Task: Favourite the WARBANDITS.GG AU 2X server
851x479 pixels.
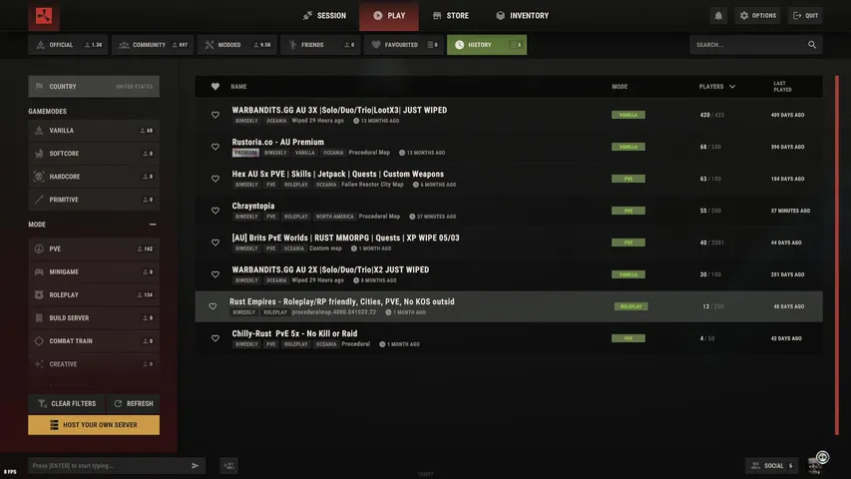Action: coord(215,274)
